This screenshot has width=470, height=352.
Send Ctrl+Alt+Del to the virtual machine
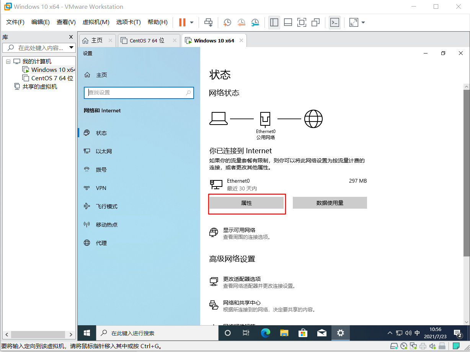(x=208, y=22)
